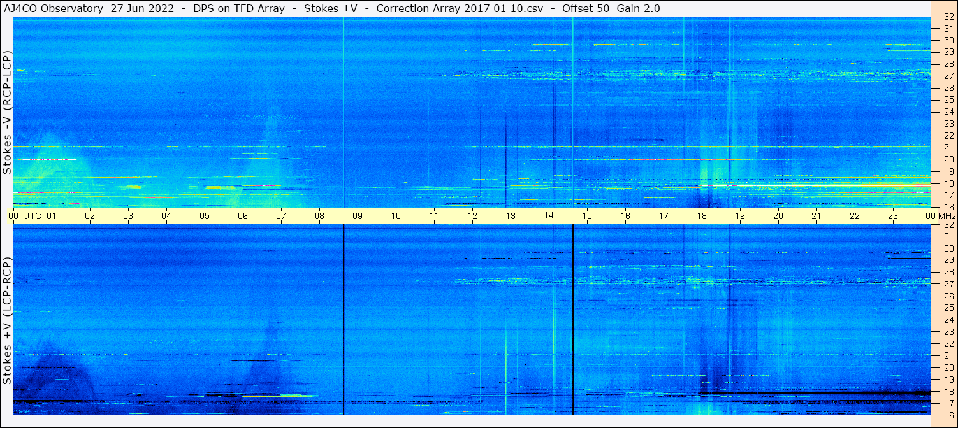Select the 09 hour mark on time axis

pos(358,216)
